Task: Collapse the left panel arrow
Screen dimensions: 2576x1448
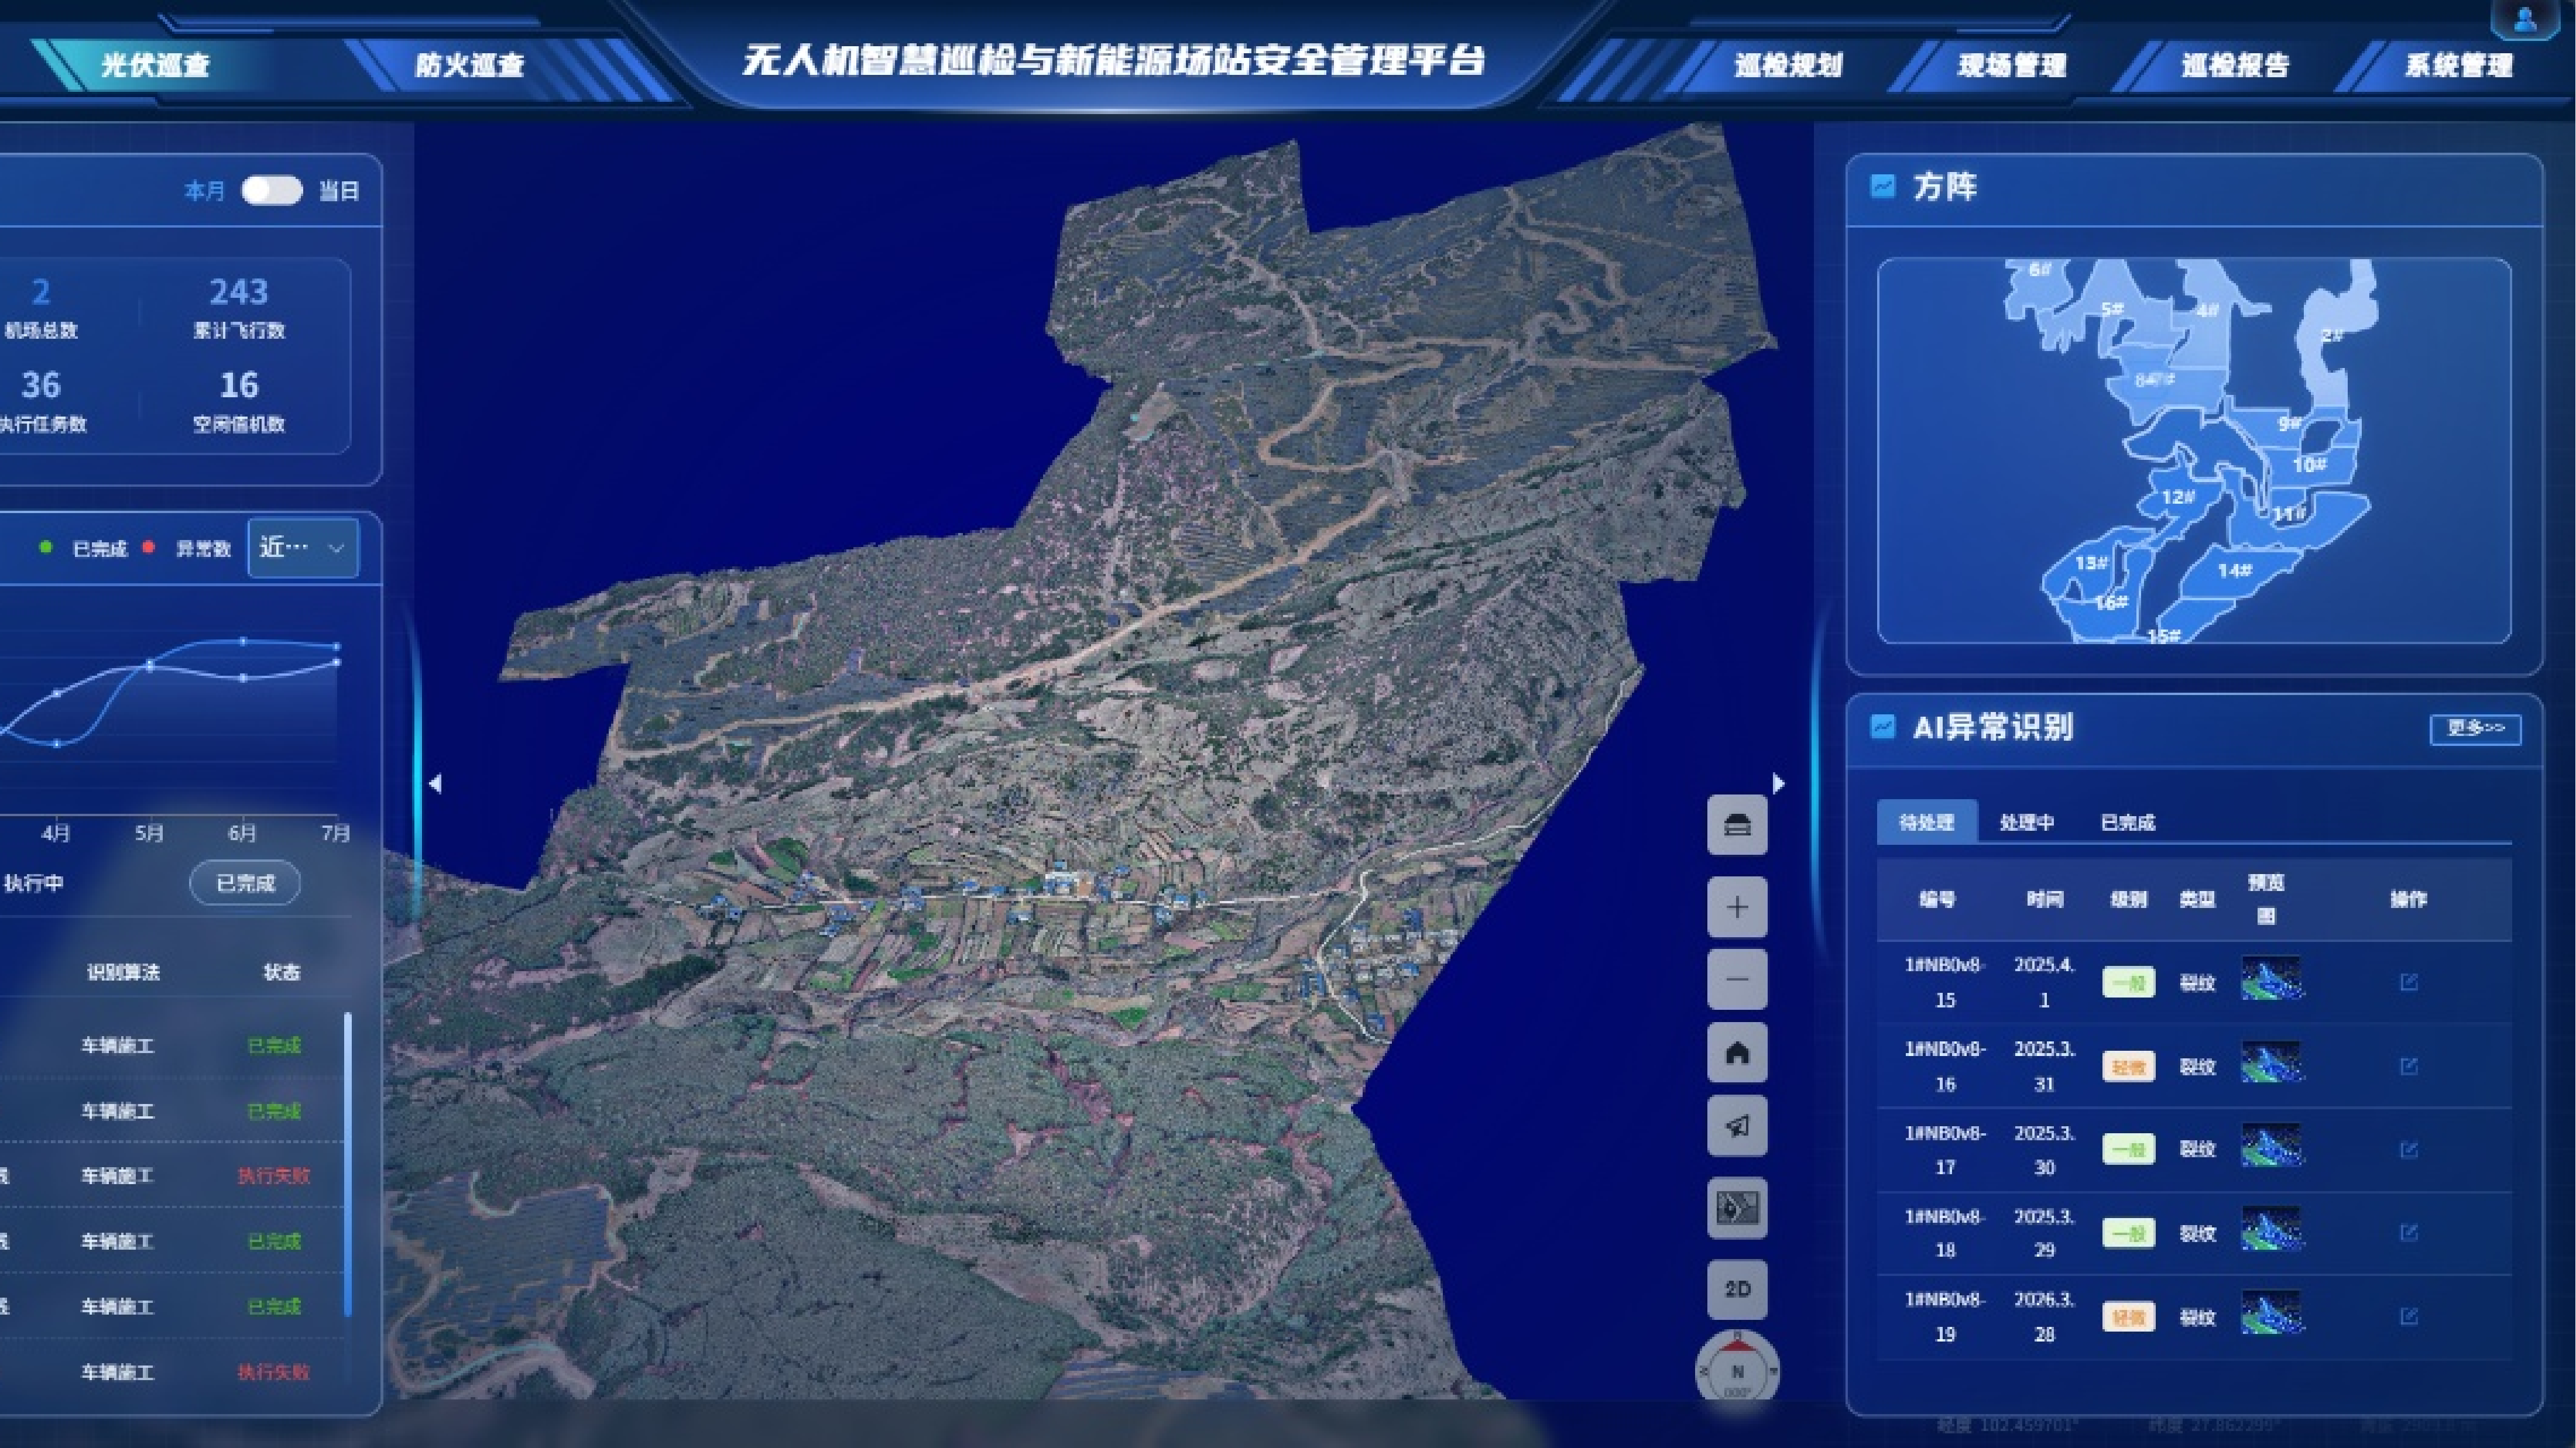Action: pos(435,783)
